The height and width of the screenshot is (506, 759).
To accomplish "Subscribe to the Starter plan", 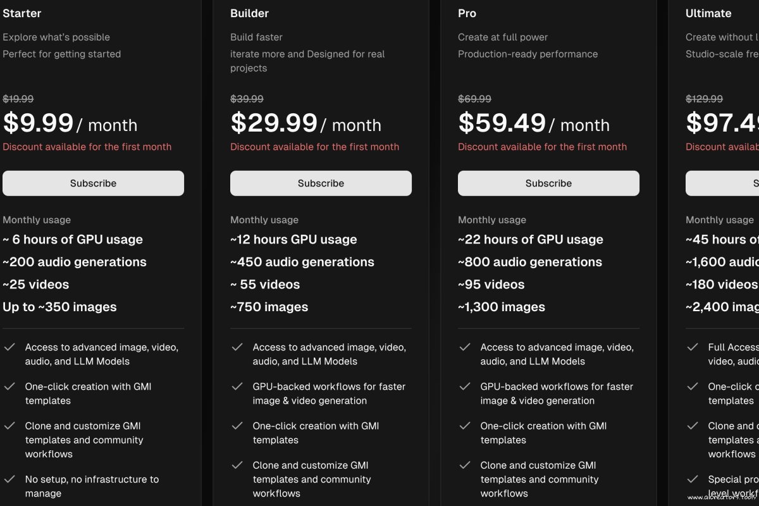I will click(93, 183).
